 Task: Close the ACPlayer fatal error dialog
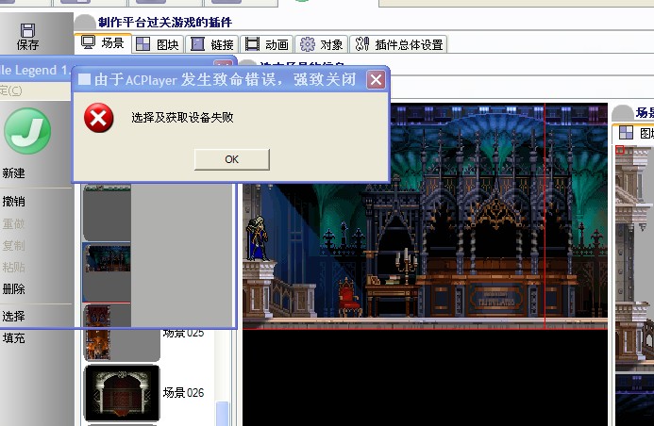tap(376, 79)
